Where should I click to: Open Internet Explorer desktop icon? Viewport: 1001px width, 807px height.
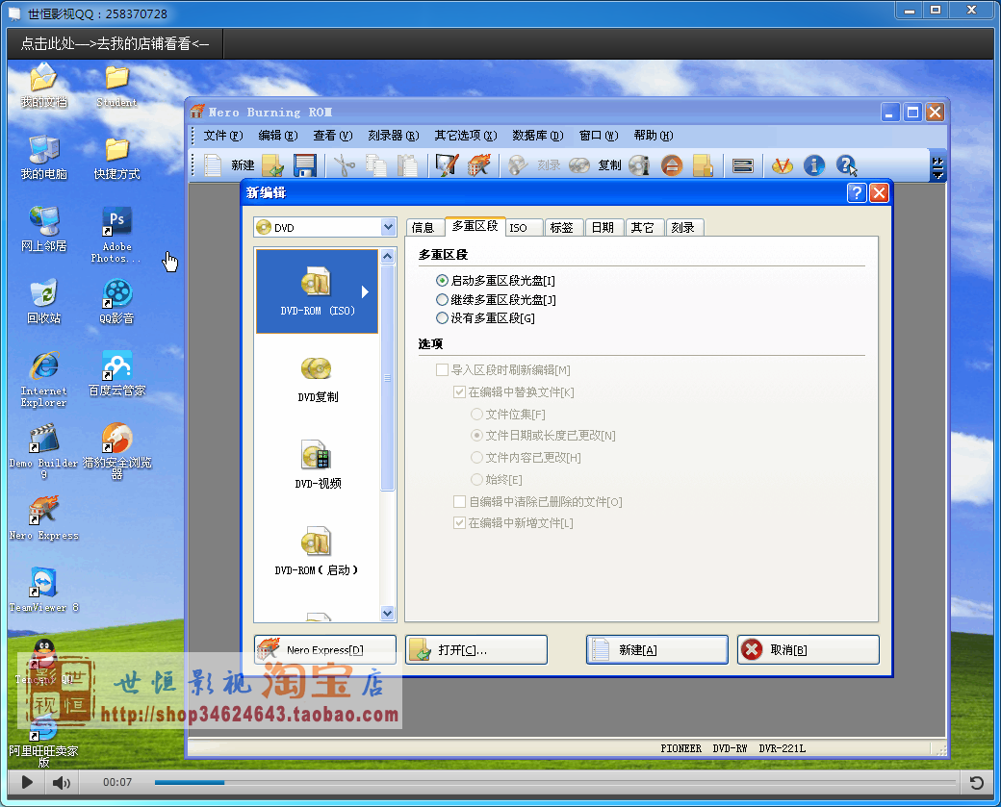[43, 378]
